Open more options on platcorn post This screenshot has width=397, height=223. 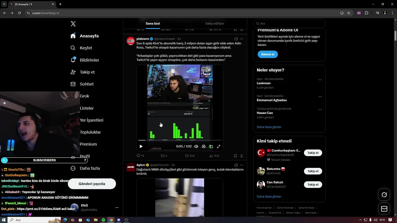click(x=242, y=39)
